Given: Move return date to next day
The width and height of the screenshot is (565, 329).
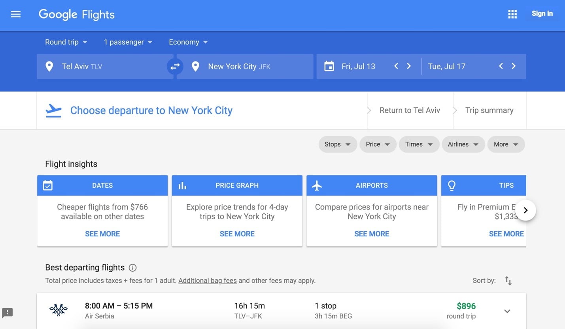Looking at the screenshot, I should (x=514, y=66).
